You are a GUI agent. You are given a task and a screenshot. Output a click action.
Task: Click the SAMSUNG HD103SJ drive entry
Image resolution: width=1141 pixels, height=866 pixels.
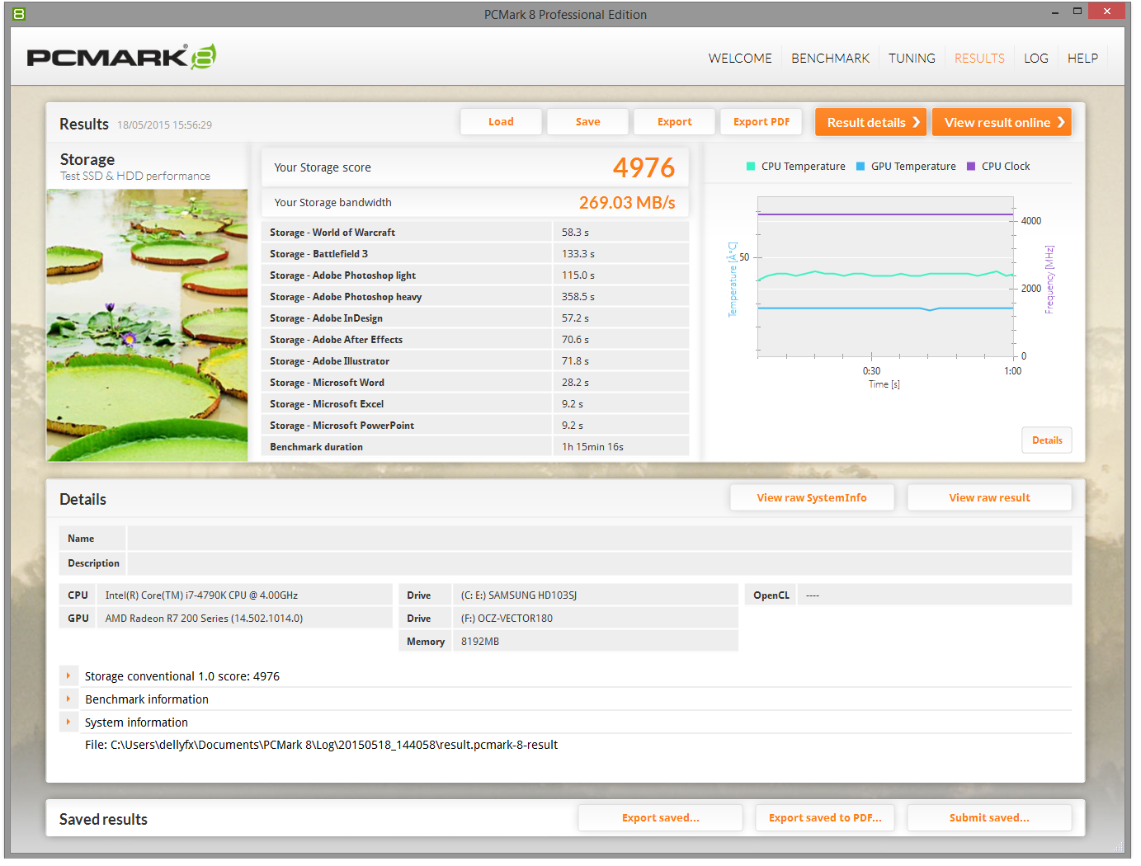pyautogui.click(x=519, y=595)
